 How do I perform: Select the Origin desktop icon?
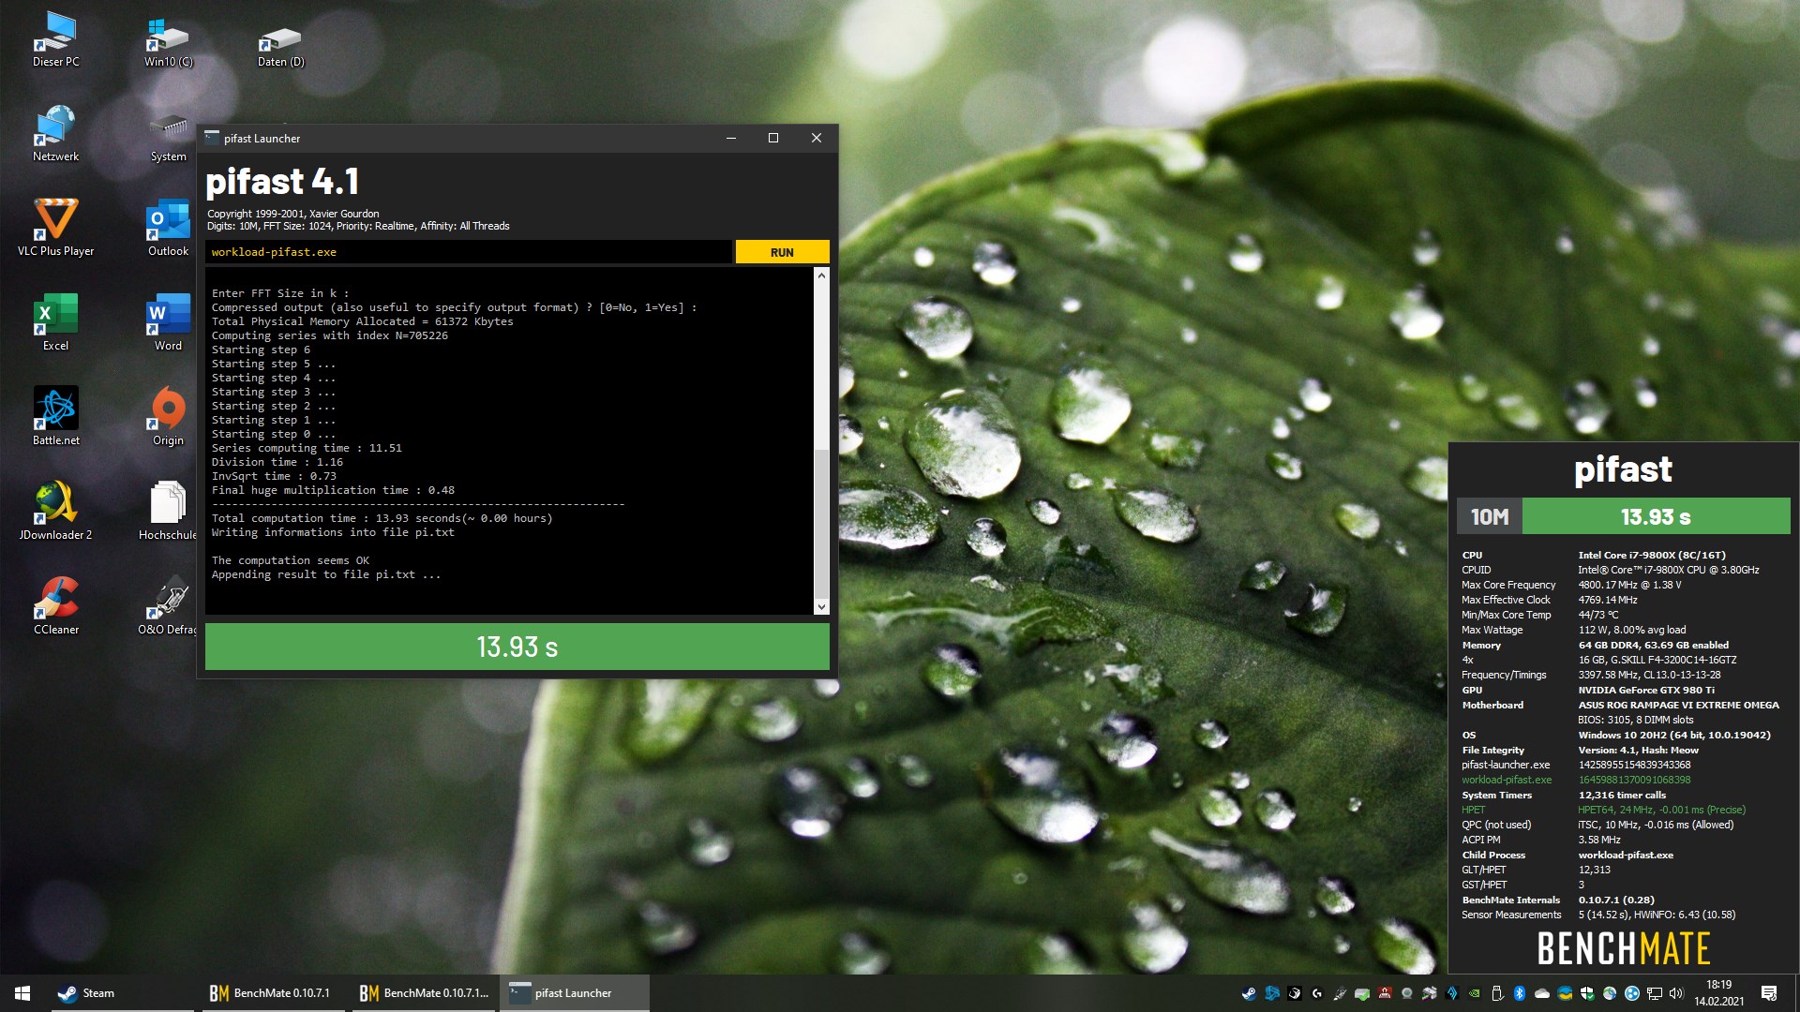[x=169, y=417]
